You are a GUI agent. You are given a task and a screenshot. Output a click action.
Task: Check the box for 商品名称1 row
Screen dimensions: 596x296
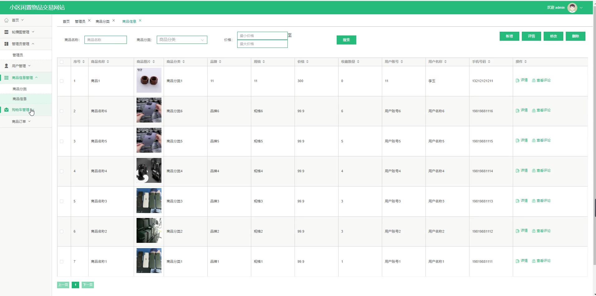click(x=61, y=262)
